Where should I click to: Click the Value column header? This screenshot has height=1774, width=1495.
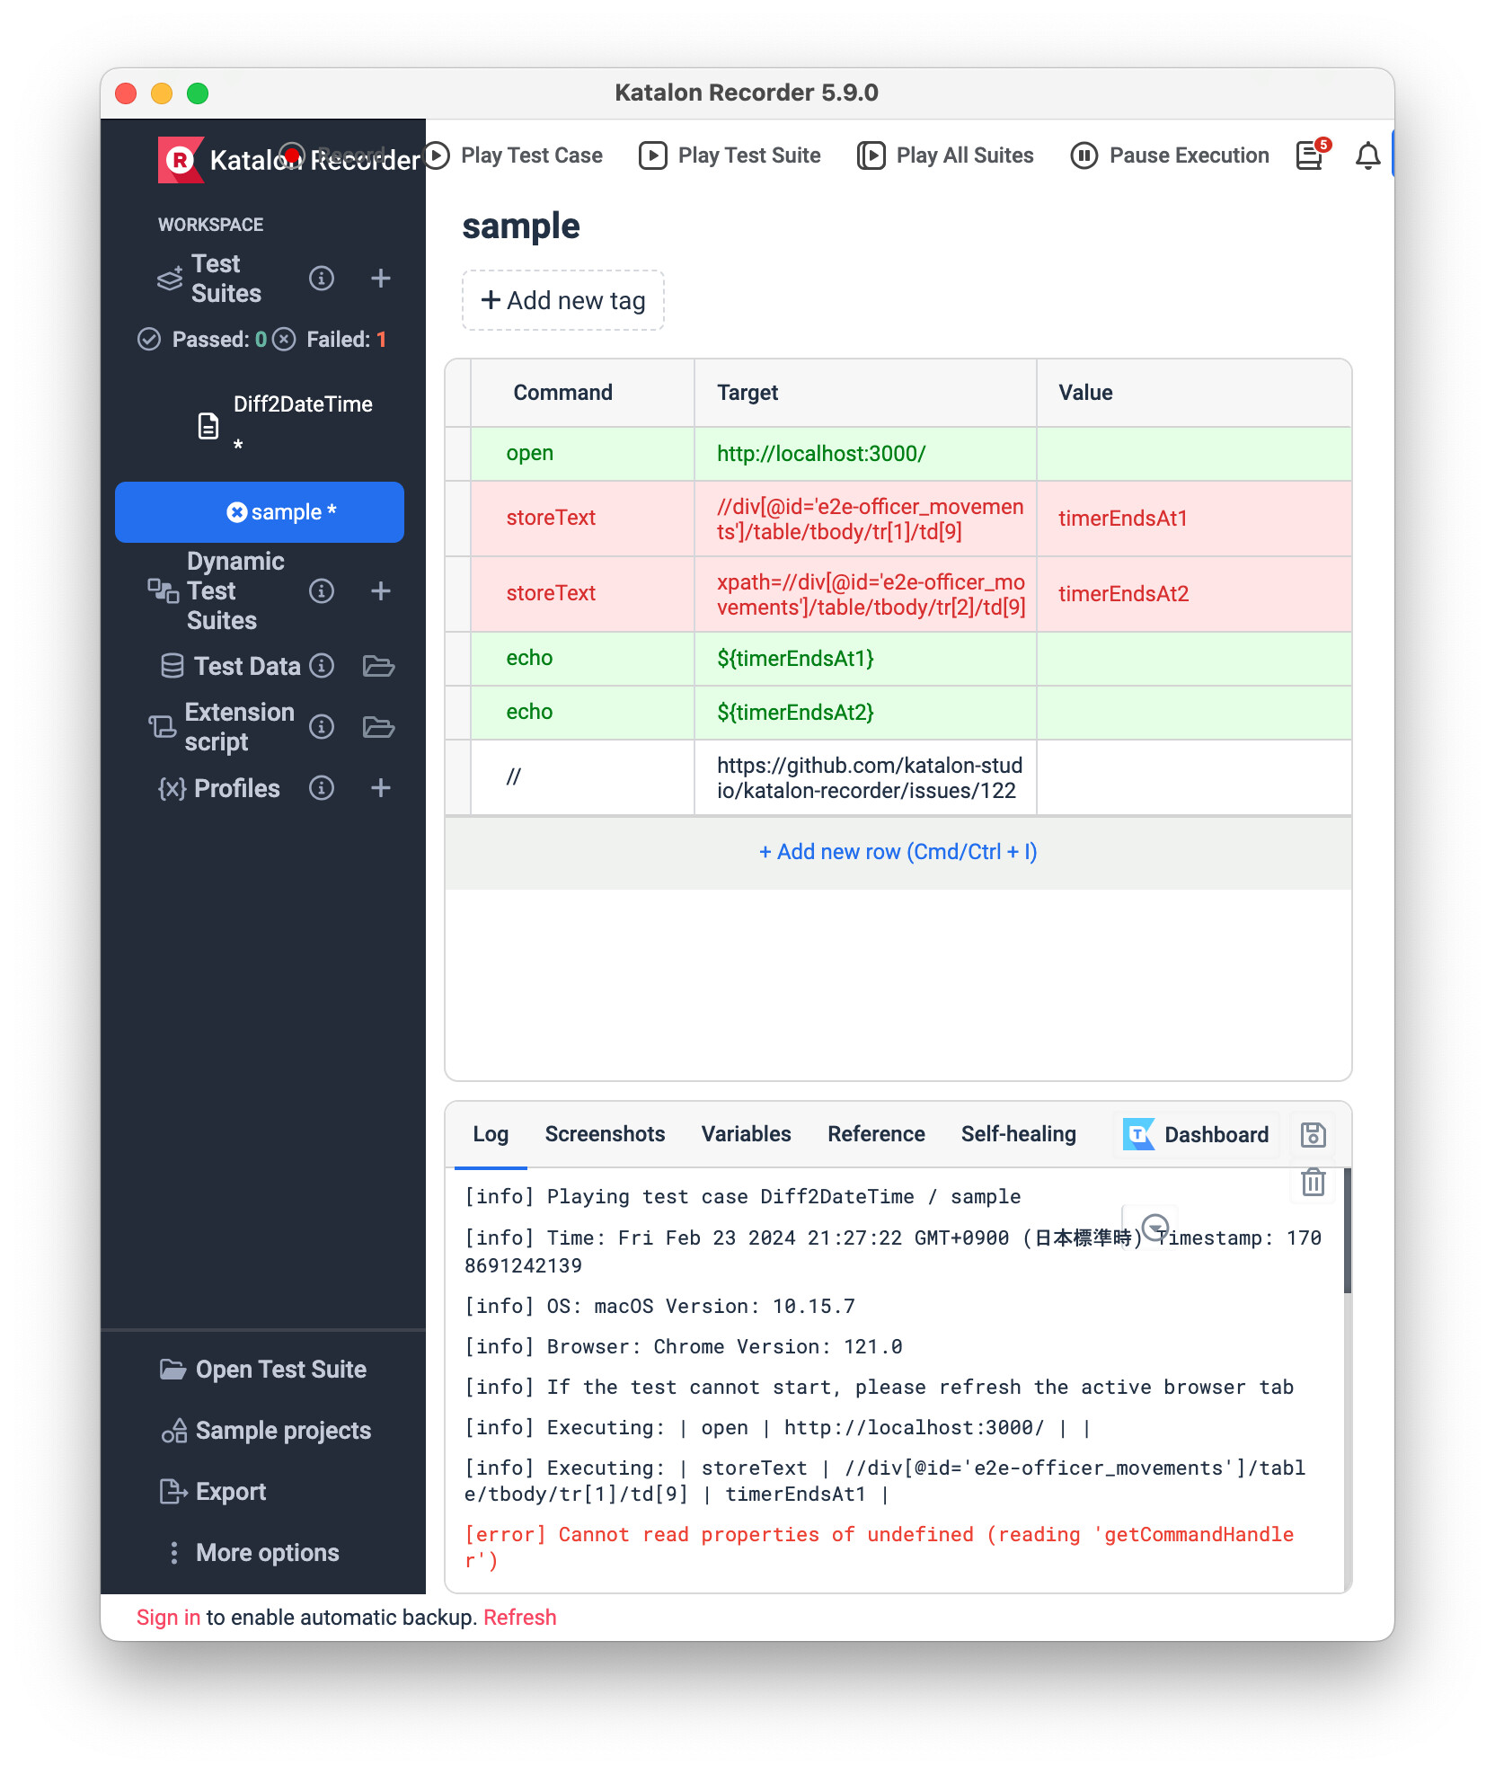1194,393
